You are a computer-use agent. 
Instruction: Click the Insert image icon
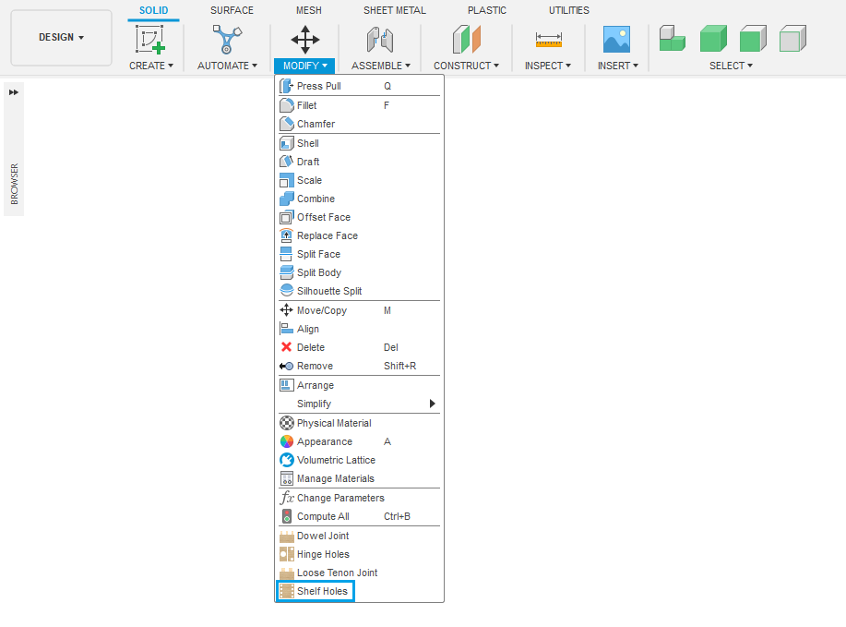pyautogui.click(x=616, y=39)
